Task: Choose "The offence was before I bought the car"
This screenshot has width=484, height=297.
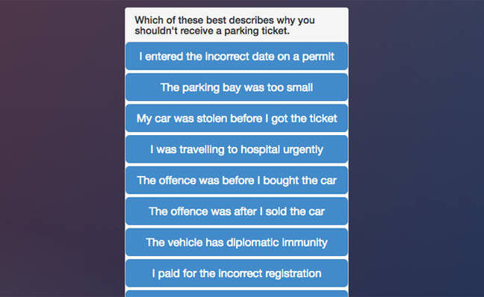Action: pyautogui.click(x=237, y=181)
